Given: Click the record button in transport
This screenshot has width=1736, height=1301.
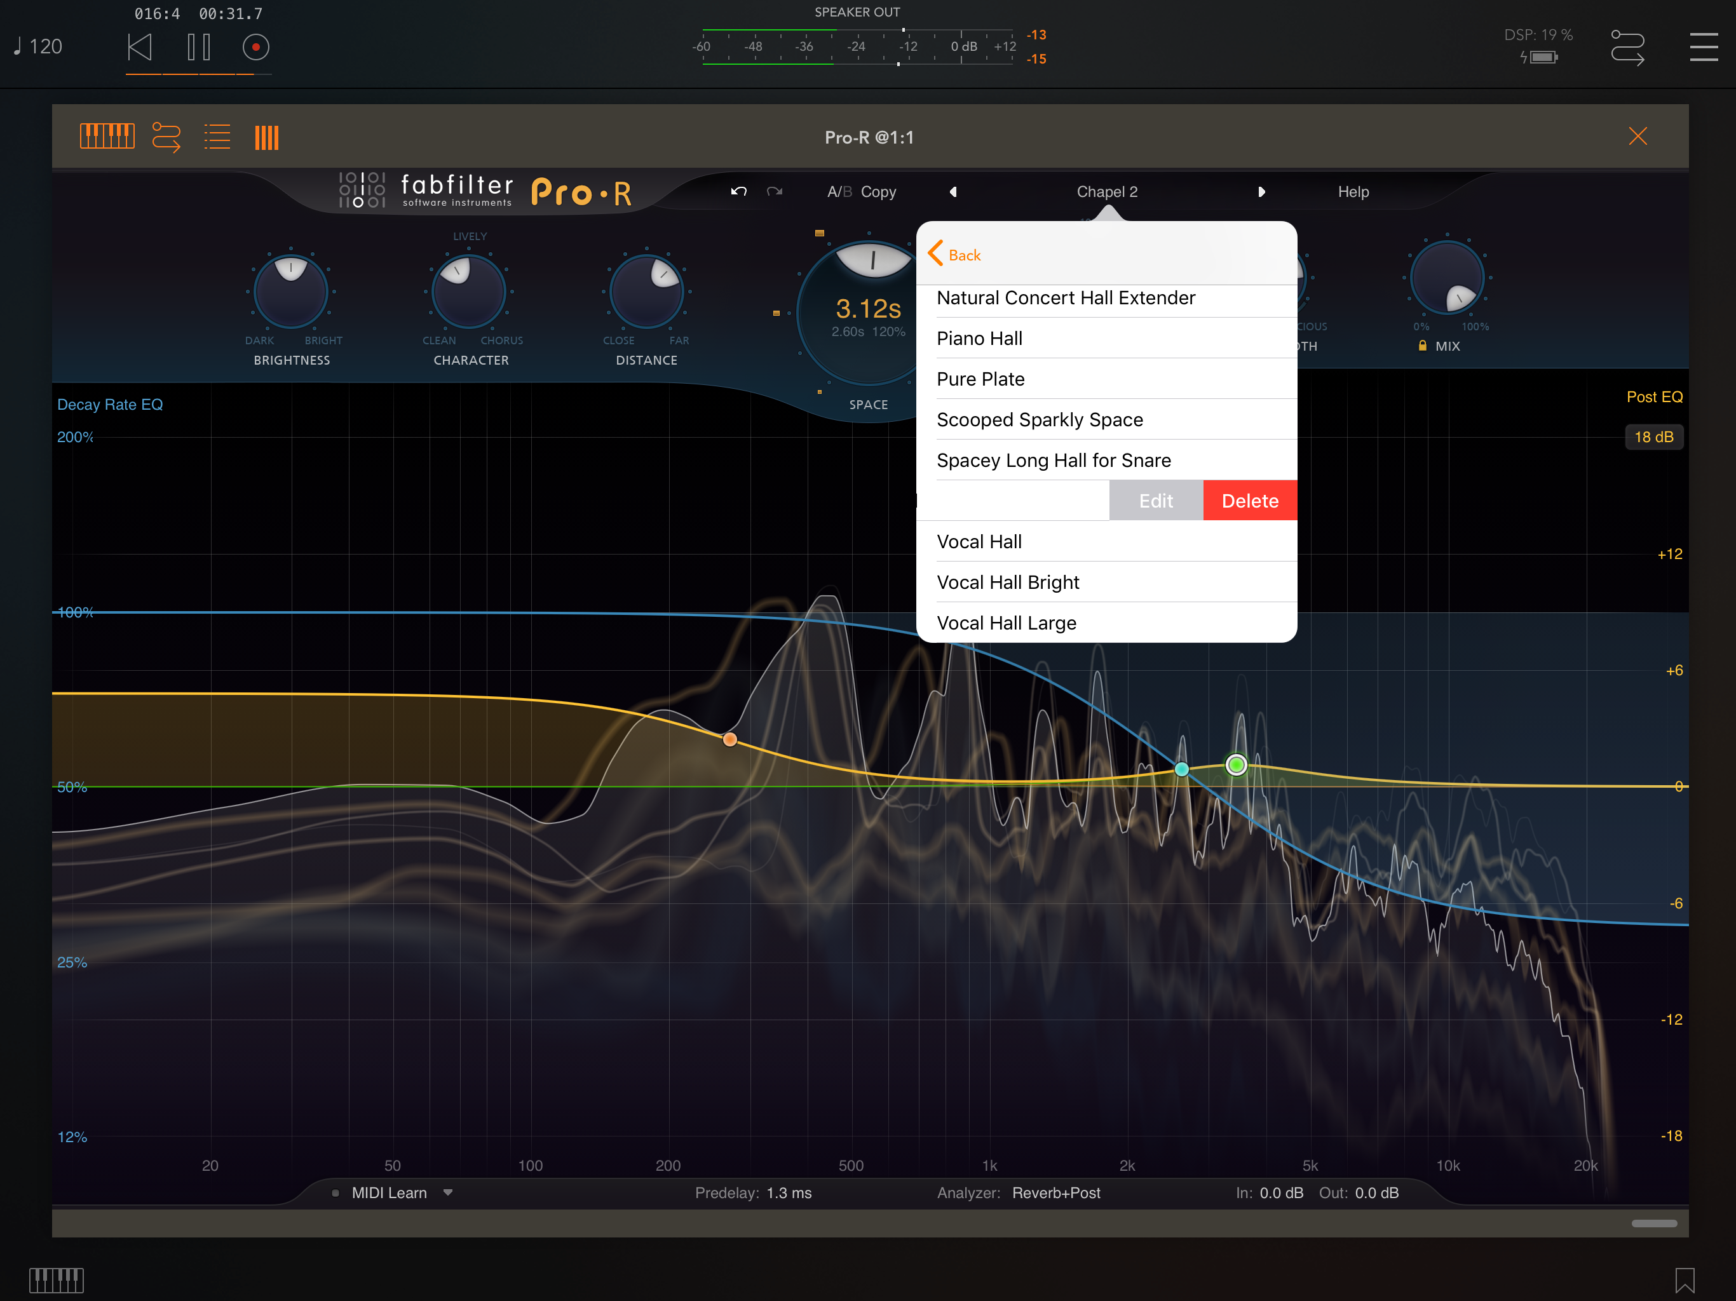Looking at the screenshot, I should 255,47.
